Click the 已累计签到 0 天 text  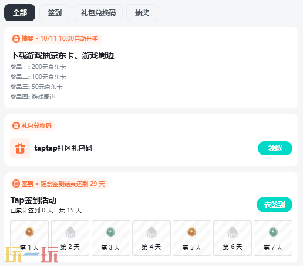tap(32, 210)
